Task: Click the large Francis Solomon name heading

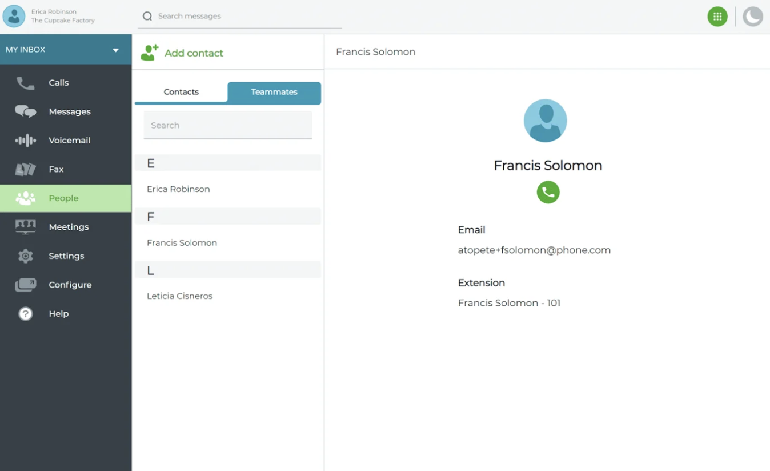Action: pyautogui.click(x=548, y=166)
